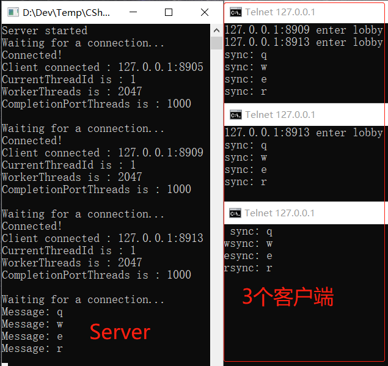Minimize the server console window

(133, 12)
